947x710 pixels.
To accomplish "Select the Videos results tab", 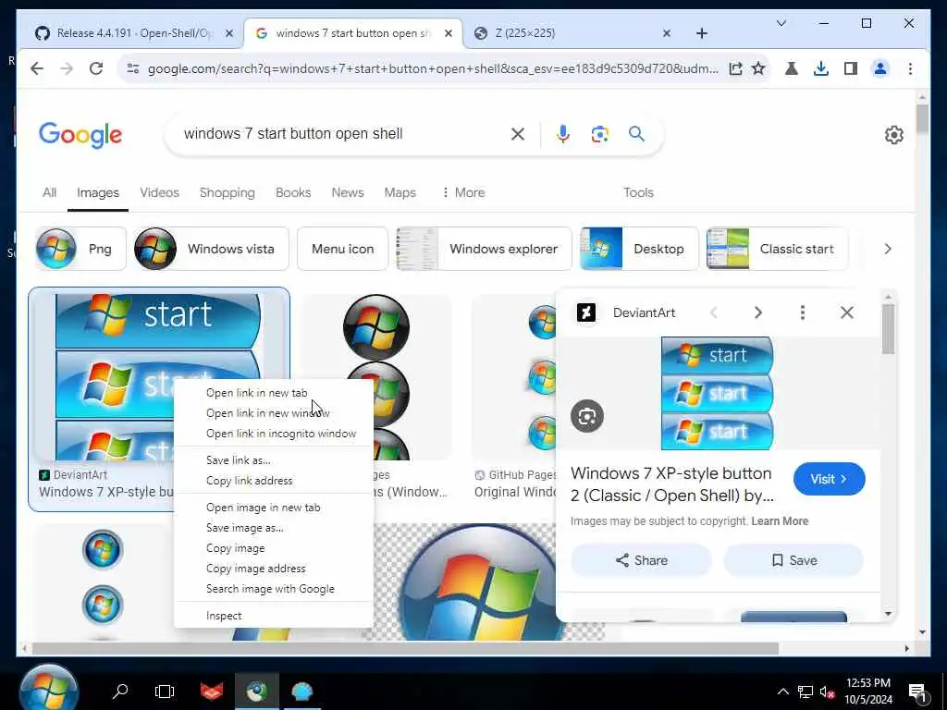I will (x=159, y=192).
